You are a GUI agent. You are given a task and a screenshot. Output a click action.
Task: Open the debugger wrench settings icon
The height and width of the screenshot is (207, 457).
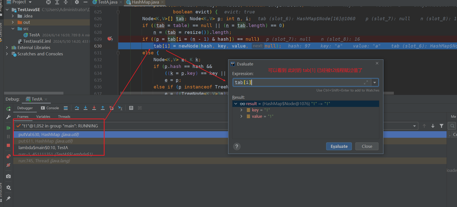point(8,117)
